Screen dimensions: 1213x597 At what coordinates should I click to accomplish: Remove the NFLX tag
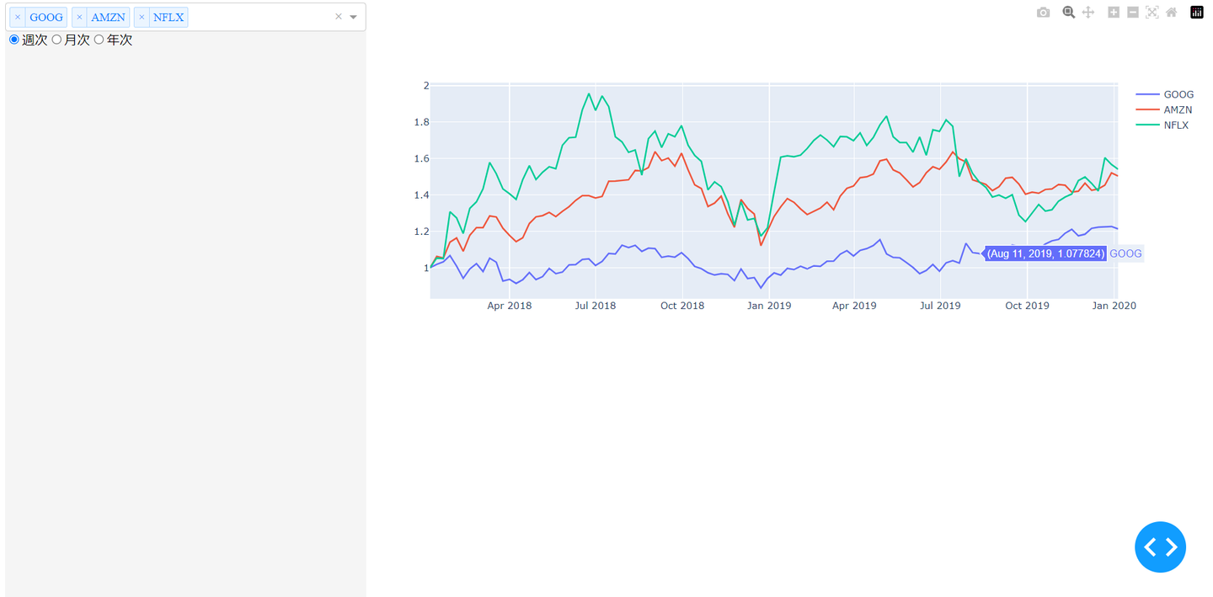tap(142, 17)
